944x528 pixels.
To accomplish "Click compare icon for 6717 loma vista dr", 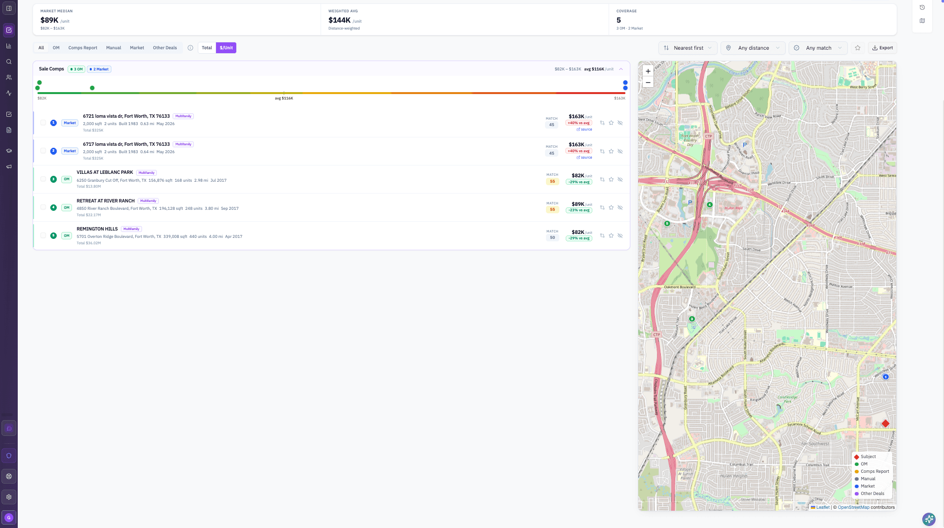I will 602,151.
